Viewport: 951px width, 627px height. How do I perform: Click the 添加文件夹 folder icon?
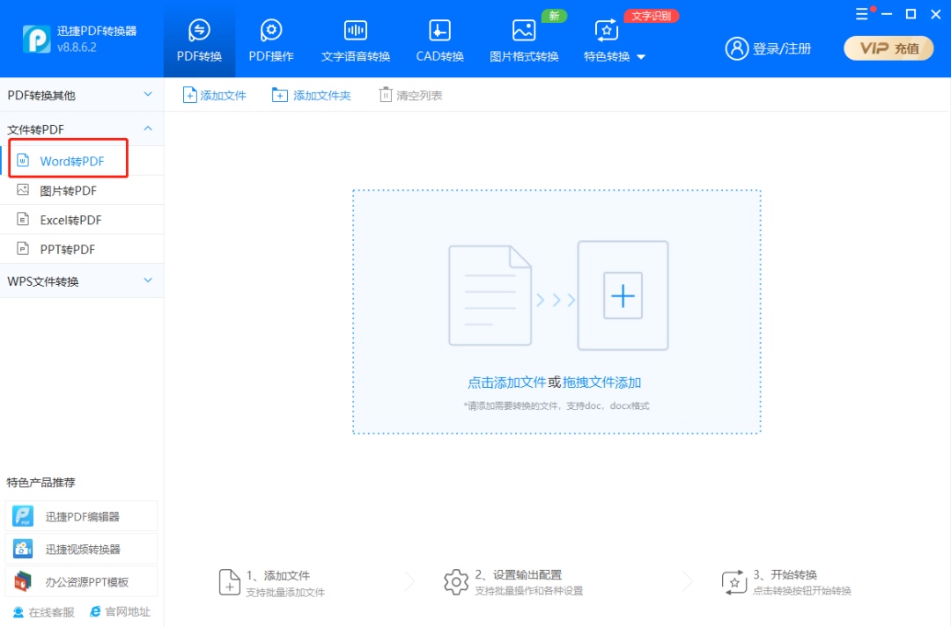coord(280,95)
